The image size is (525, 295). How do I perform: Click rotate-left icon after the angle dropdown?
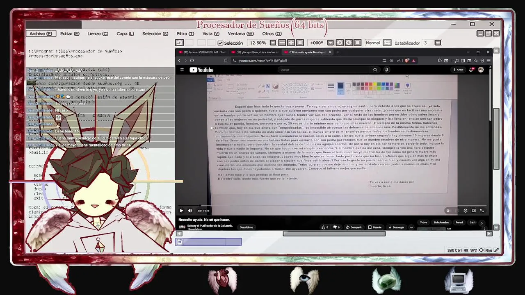(x=340, y=43)
